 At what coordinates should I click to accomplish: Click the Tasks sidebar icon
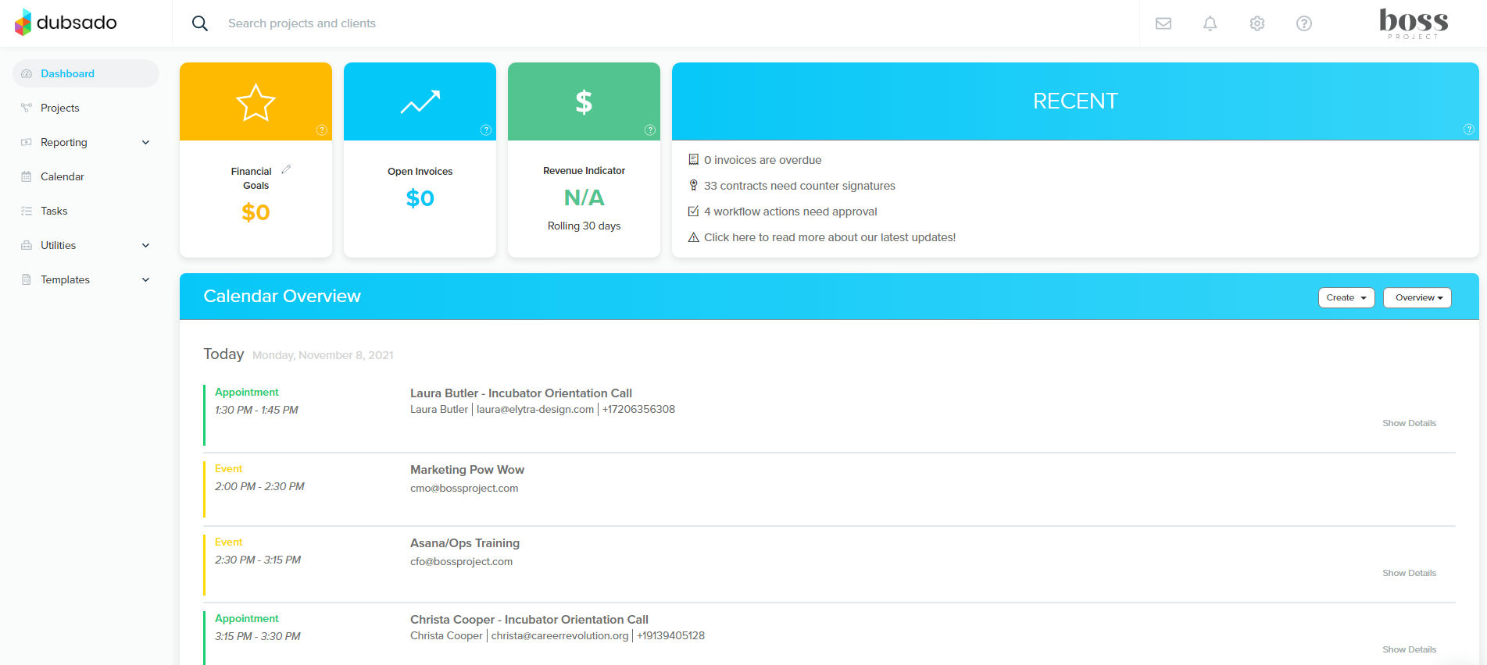27,211
